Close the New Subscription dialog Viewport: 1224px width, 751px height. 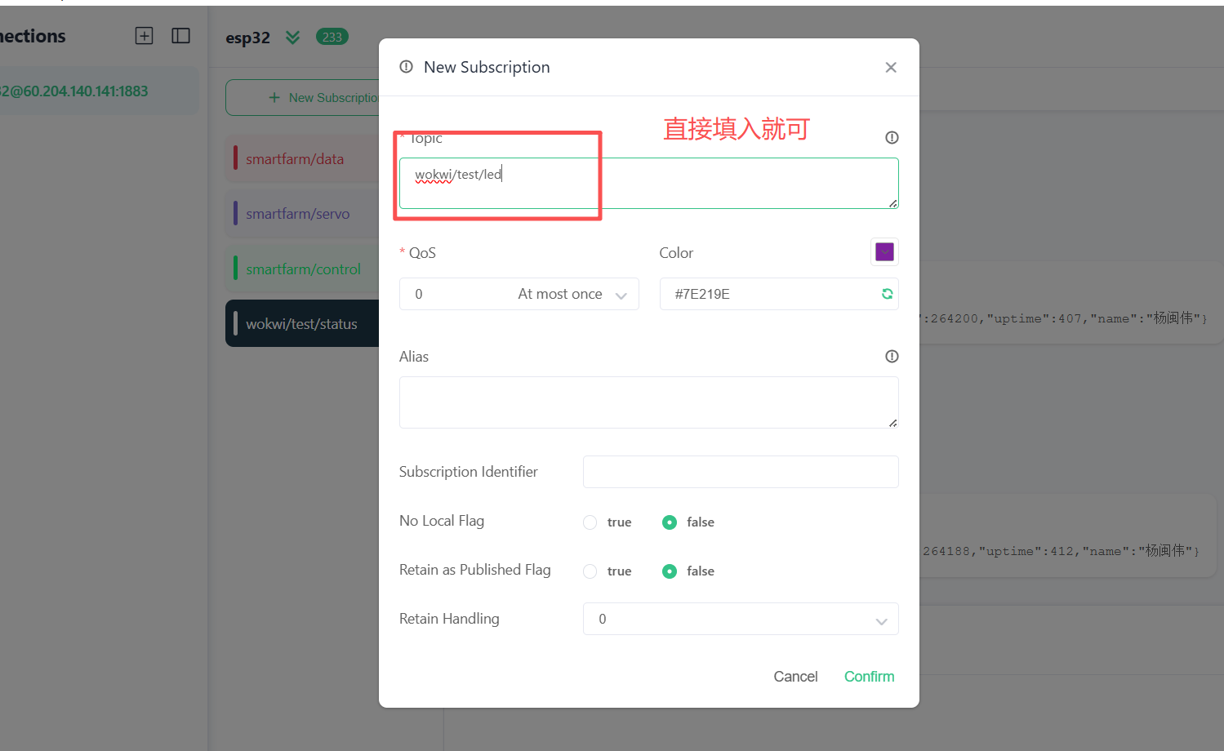point(891,68)
